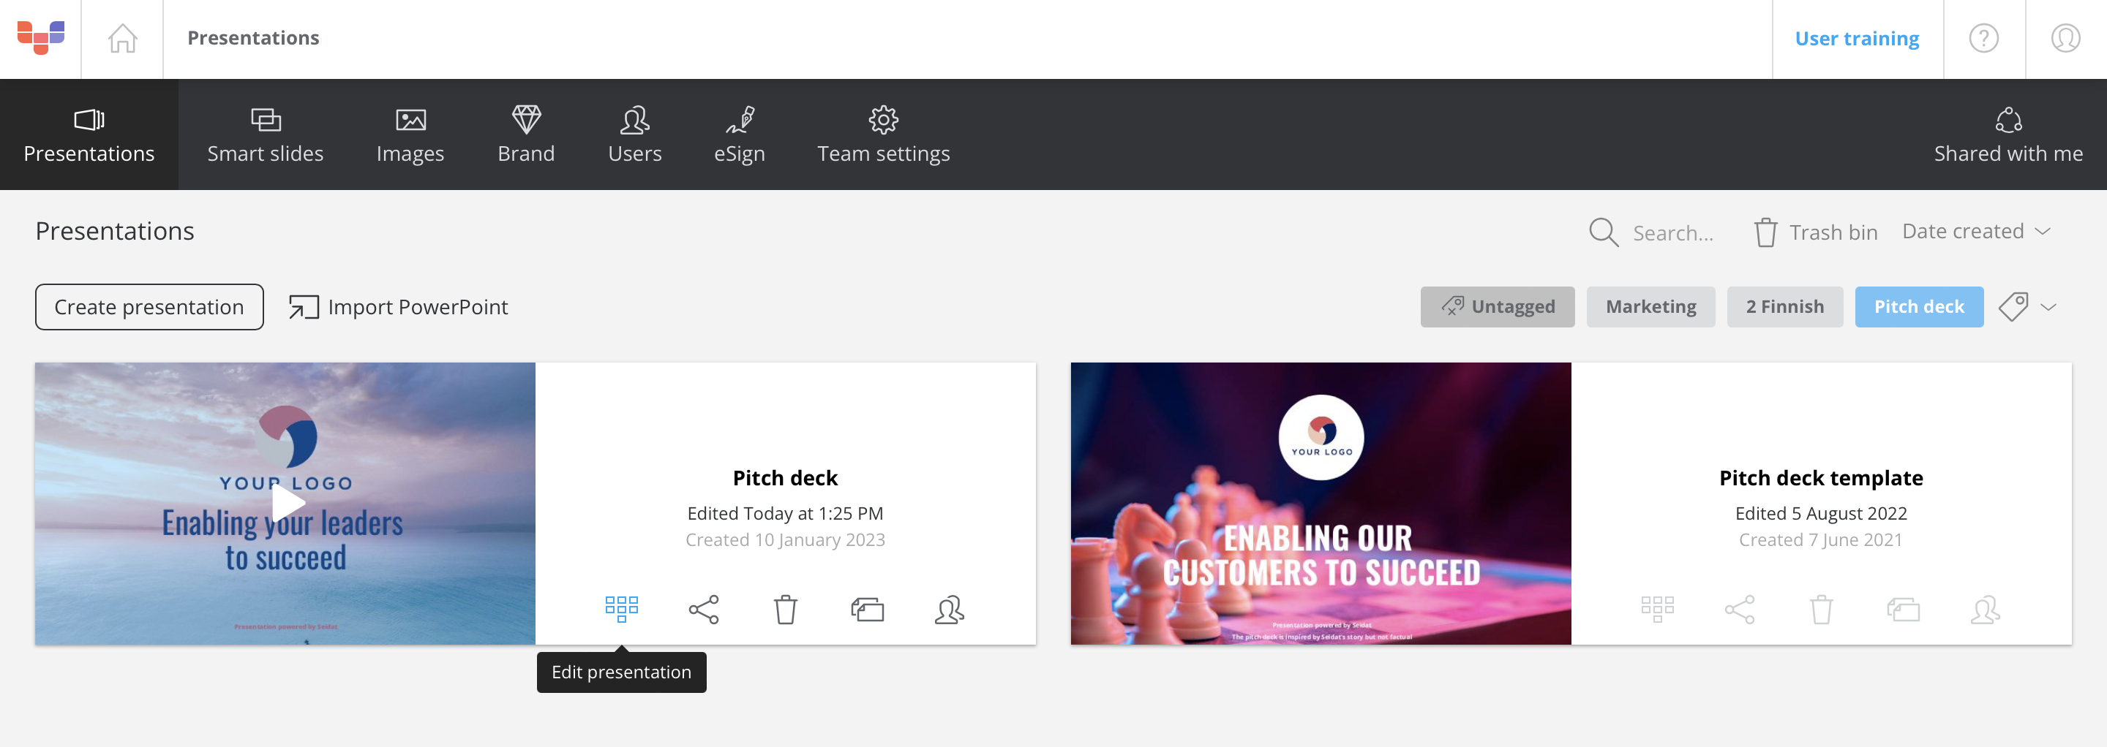
Task: Delete the Pitch deck template
Action: pos(1822,609)
